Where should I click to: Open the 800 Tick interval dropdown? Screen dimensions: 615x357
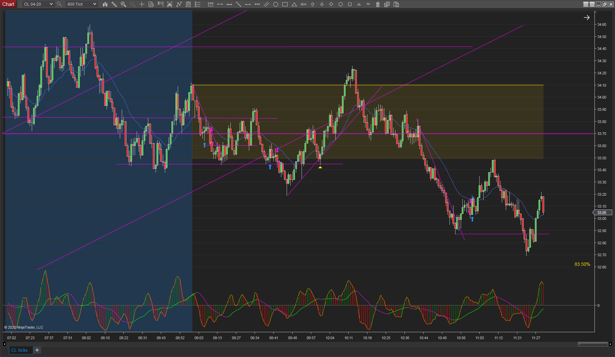coord(81,4)
